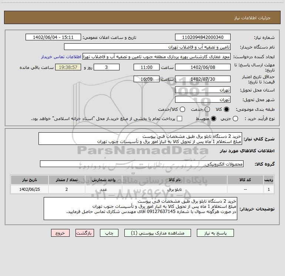
Task: Click the پاسخ به نیاز button
Action: (x=215, y=233)
